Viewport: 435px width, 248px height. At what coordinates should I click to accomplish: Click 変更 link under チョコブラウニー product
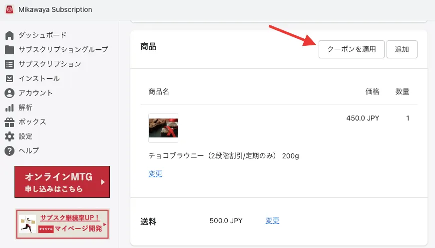click(x=155, y=174)
